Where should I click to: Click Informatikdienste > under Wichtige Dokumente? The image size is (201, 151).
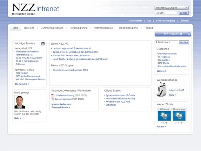coord(62,104)
